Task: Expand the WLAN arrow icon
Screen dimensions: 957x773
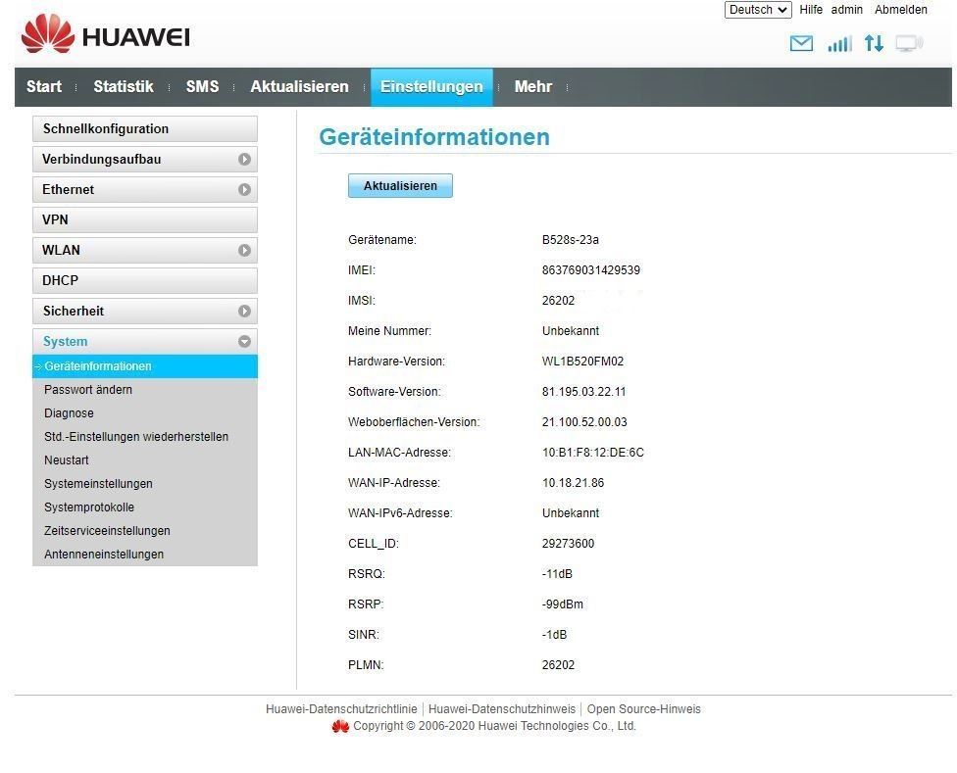Action: [x=244, y=251]
